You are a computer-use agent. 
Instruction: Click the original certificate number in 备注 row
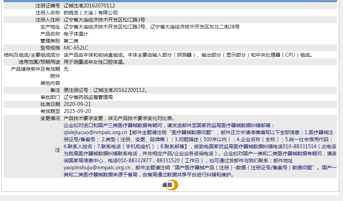tap(106, 90)
